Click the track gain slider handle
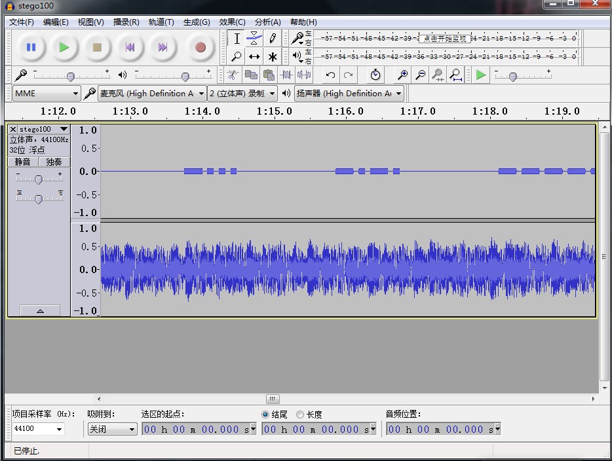 coord(38,179)
